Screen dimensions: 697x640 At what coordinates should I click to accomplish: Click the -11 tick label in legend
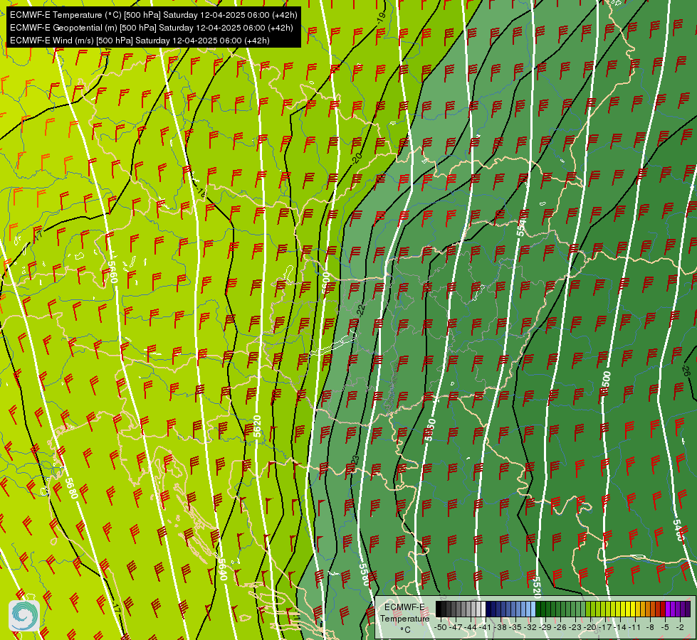pos(634,628)
